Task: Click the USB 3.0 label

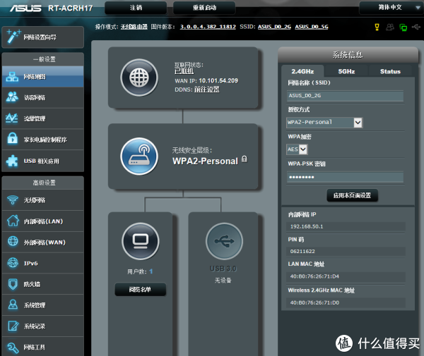Action: pyautogui.click(x=223, y=269)
